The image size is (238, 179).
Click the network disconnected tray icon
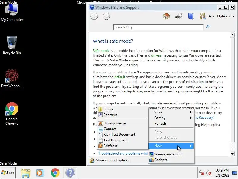(202, 173)
